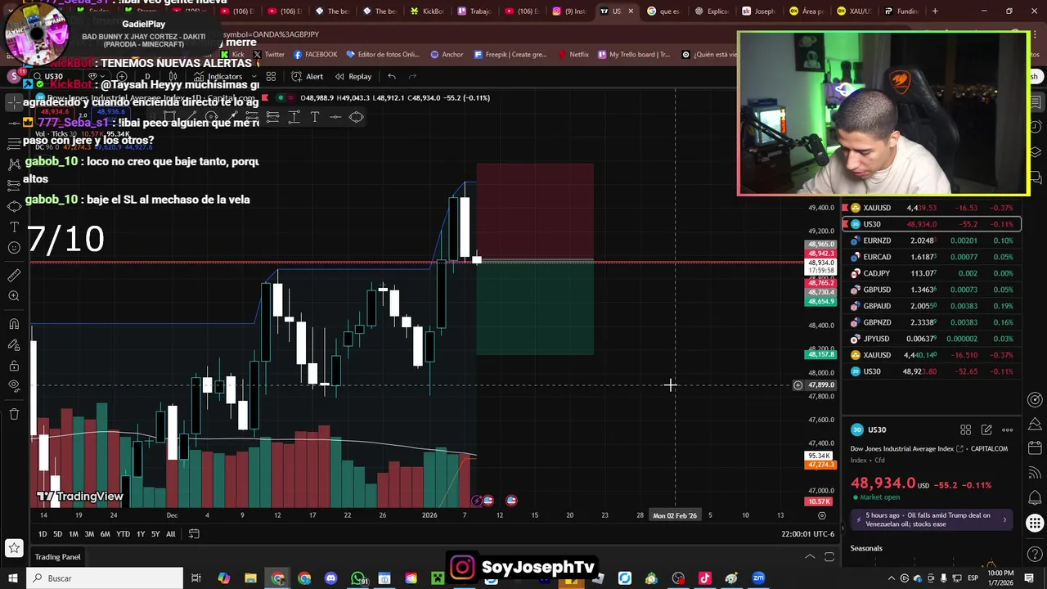Viewport: 1047px width, 589px height.
Task: Set time range to 5Y
Action: point(155,534)
